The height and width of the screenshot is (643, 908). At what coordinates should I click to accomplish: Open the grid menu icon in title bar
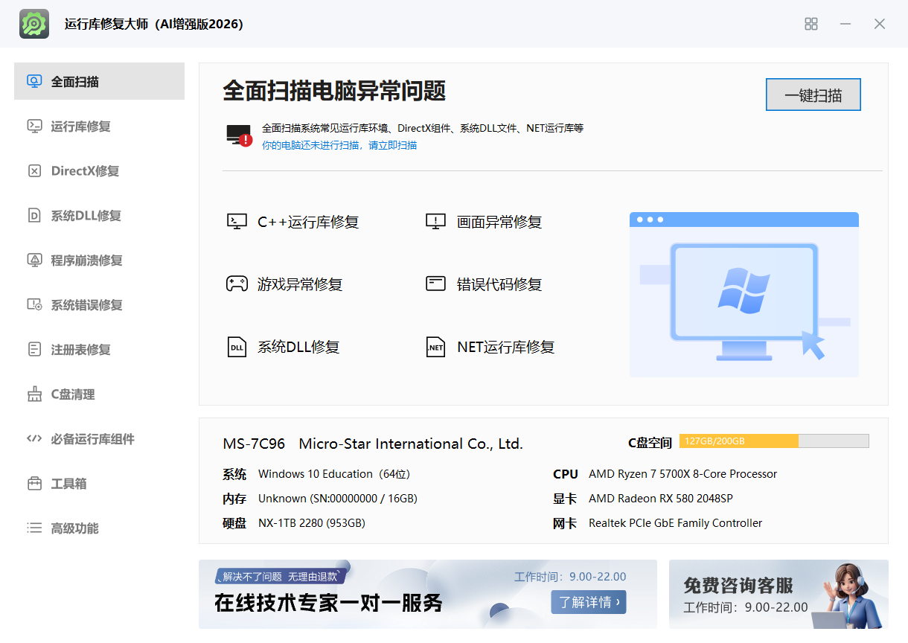click(x=811, y=24)
